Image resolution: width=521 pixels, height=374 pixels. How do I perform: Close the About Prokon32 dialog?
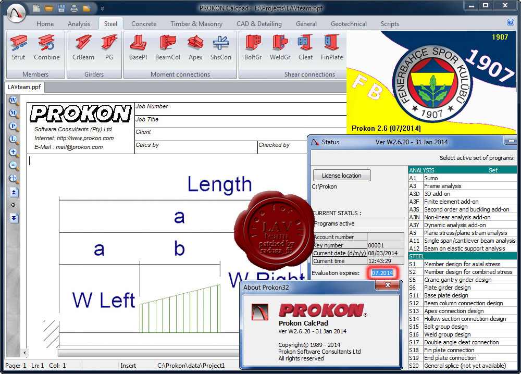click(x=388, y=285)
